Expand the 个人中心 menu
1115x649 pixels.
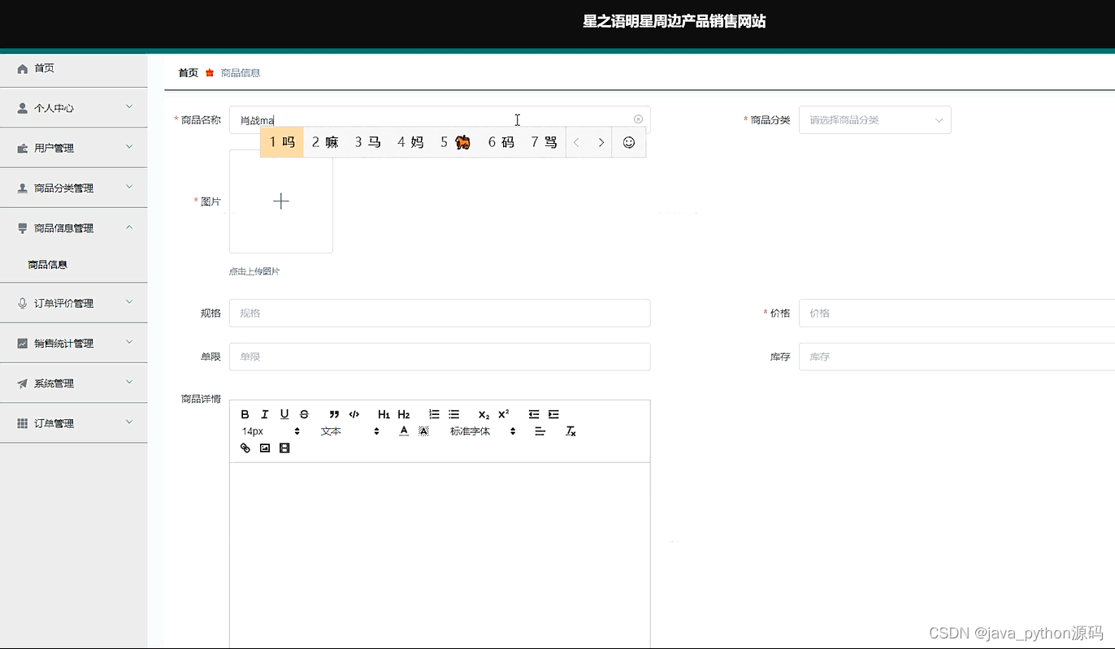(x=73, y=107)
